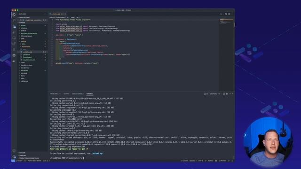The image size is (301, 169).
Task: Click the Spaces indentation in status bar
Action: click(193, 161)
